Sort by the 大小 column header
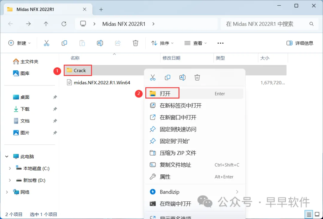This screenshot has height=219, width=323. pyautogui.click(x=265, y=58)
